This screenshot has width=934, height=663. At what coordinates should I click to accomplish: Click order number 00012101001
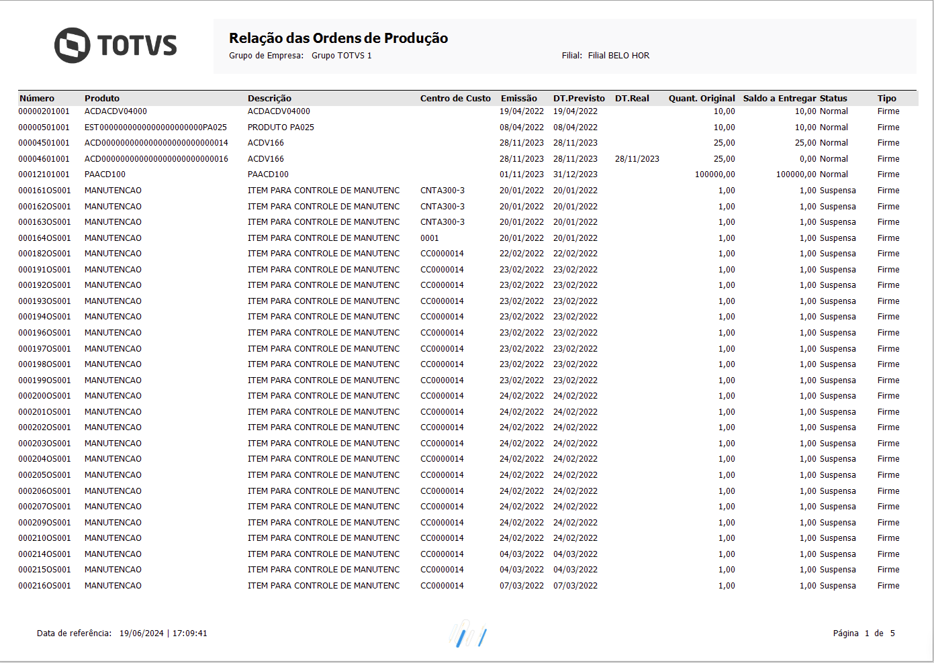click(44, 174)
